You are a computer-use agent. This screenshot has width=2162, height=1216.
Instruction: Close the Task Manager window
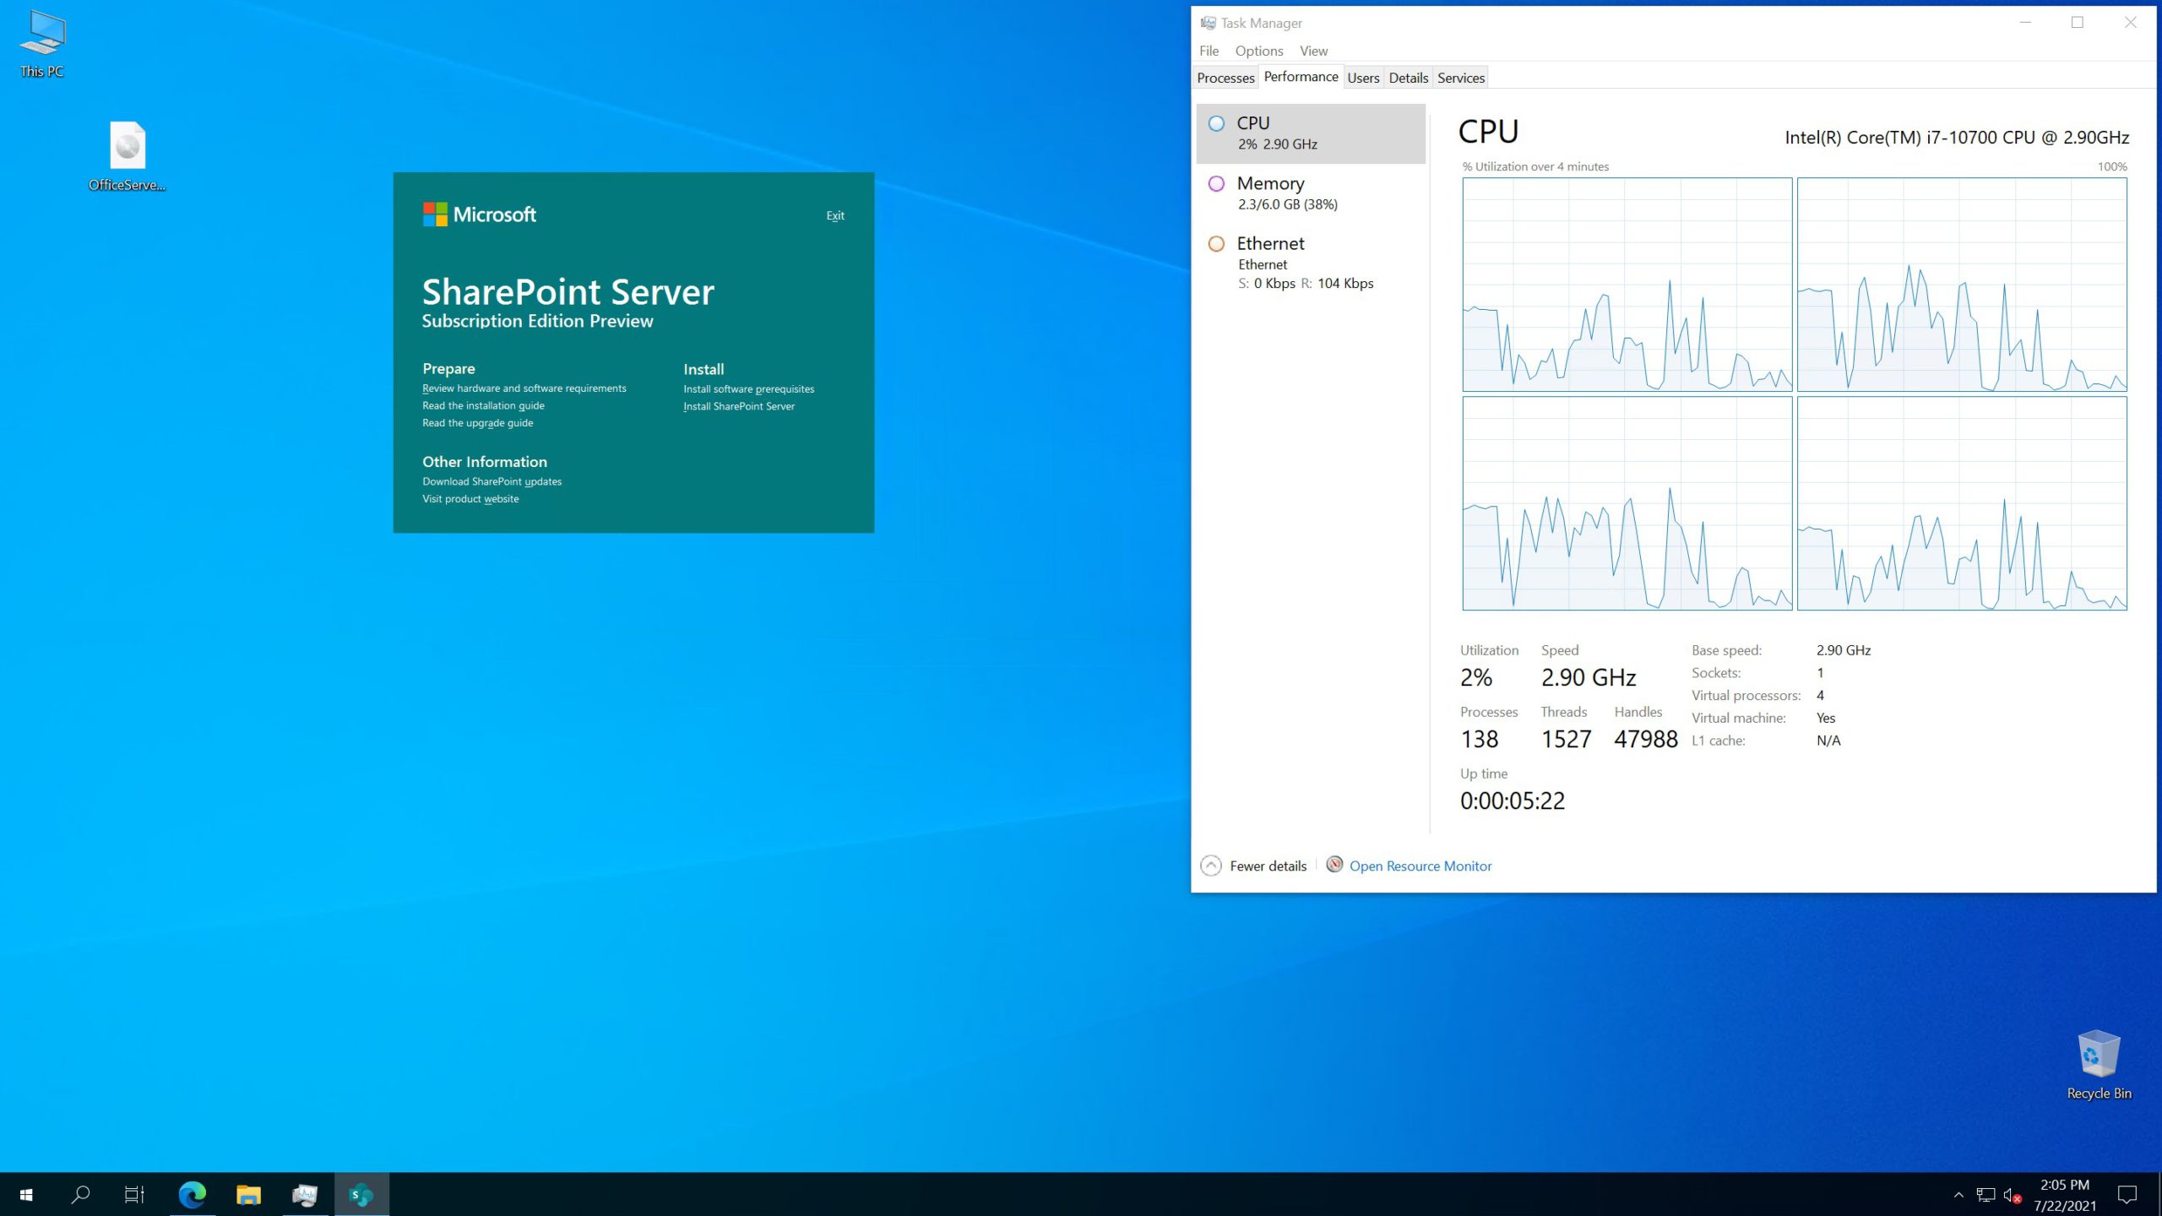(2130, 23)
